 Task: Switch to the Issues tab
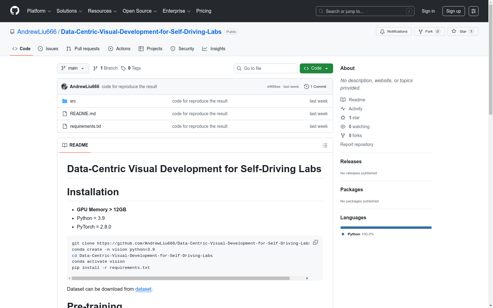click(48, 49)
